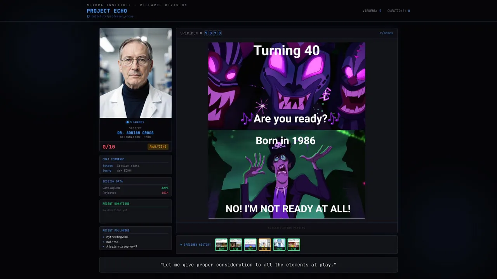Image resolution: width=497 pixels, height=279 pixels.
Task: Click the ANALYZING status badge
Action: [x=158, y=147]
